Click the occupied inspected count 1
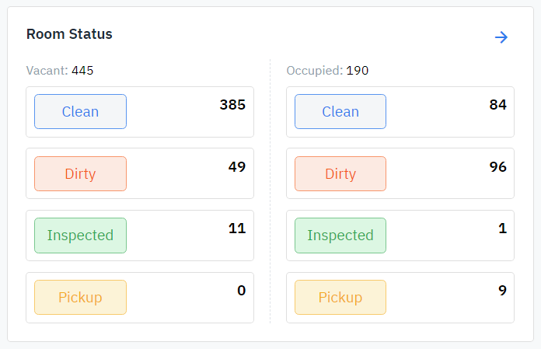Image resolution: width=541 pixels, height=349 pixels. coord(502,229)
